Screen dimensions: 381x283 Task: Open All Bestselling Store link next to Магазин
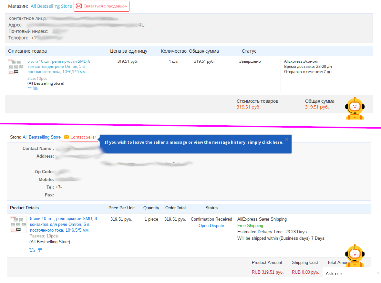coord(51,6)
